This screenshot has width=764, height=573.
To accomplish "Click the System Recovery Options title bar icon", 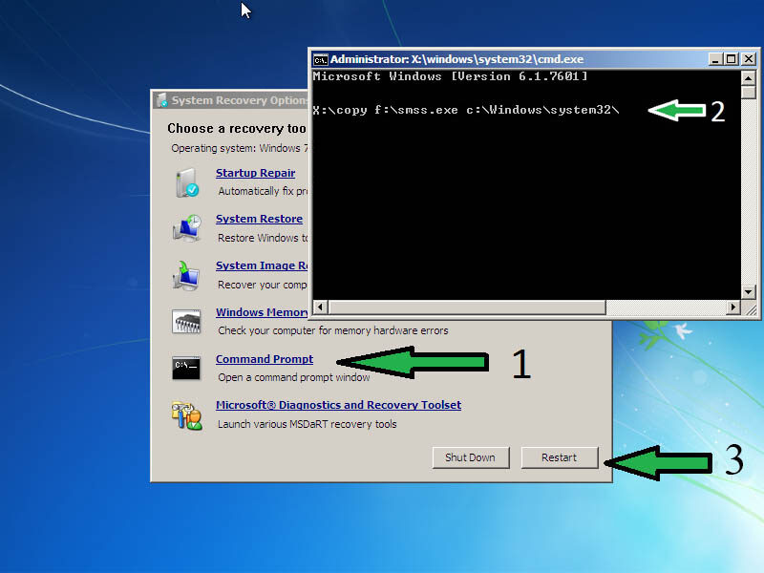I will [x=159, y=99].
